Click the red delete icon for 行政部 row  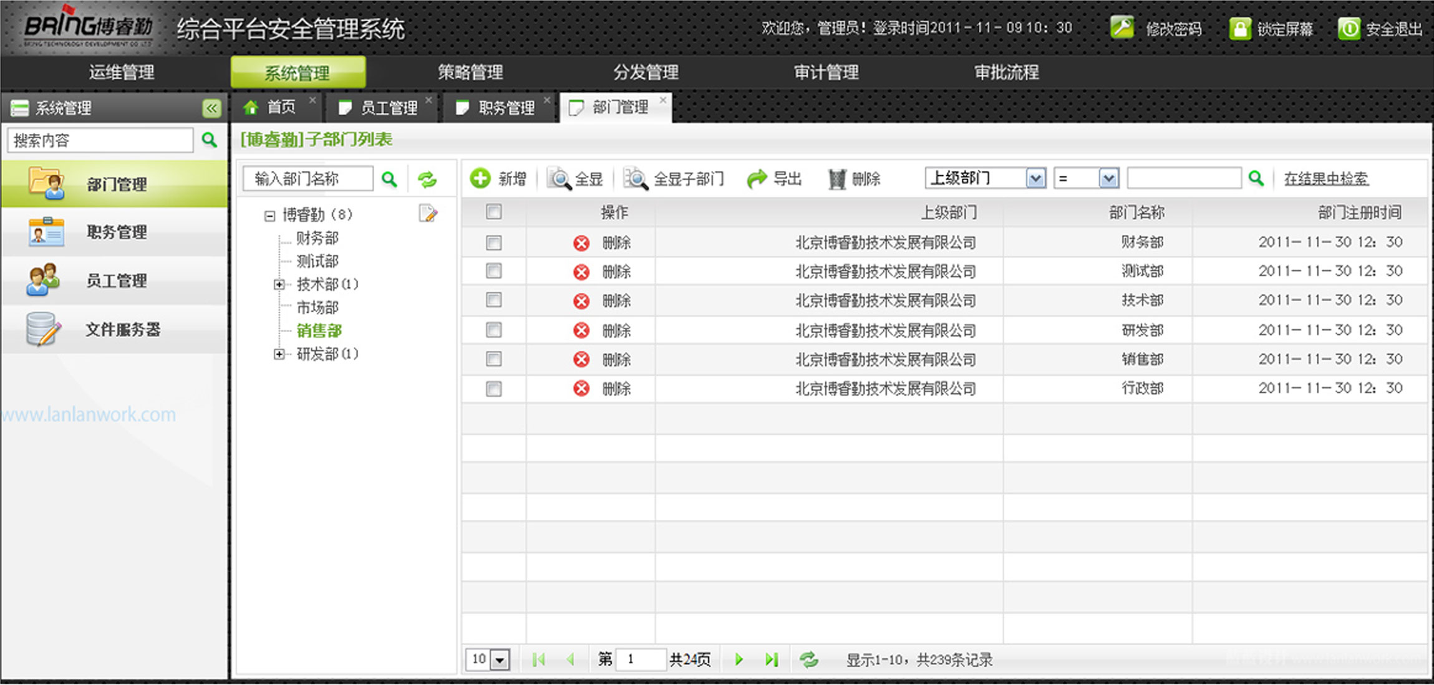pos(581,389)
